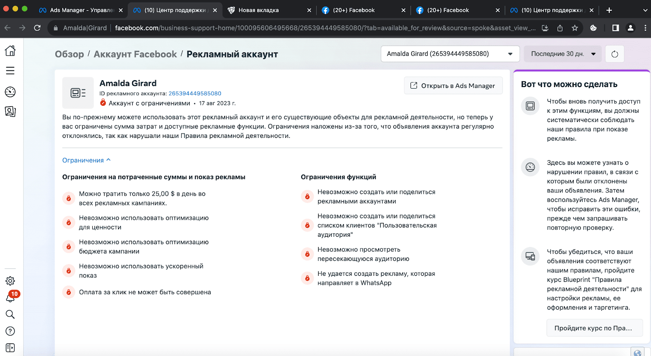Switch to last '(10) Центр поддержки' tab
Screen dimensions: 651x356
pos(552,10)
